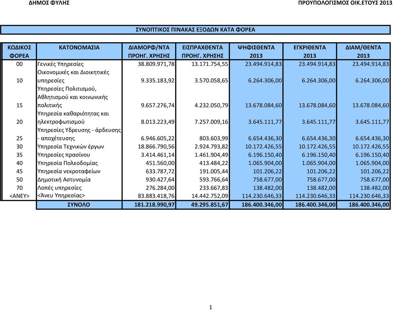The height and width of the screenshot is (310, 393).
Task: Click the value 233.667,83
Action: point(214,188)
